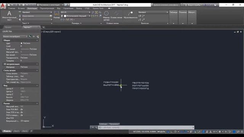
Task: Click the find text icon in text field
Action: point(51,16)
